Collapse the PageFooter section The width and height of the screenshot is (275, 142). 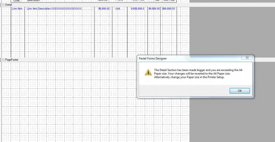coord(3,60)
